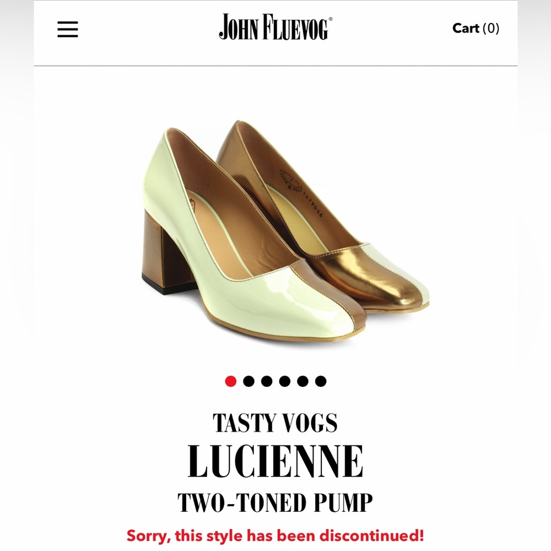Open the Cart (0) link

pos(476,28)
